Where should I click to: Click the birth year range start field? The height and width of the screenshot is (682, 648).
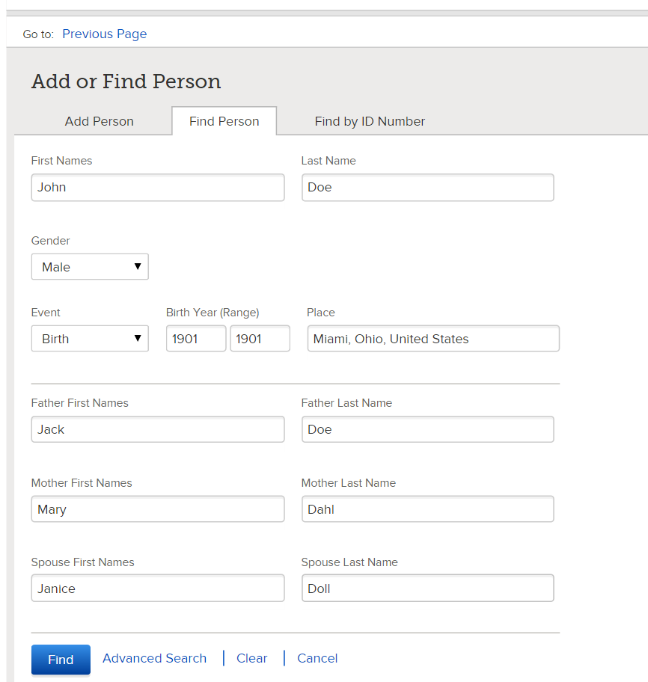195,339
